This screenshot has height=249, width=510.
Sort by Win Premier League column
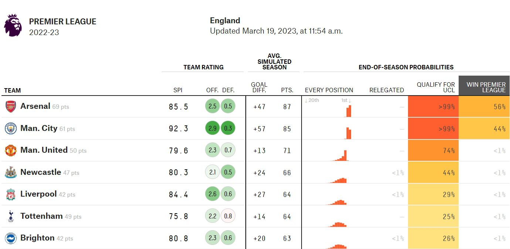click(x=484, y=87)
